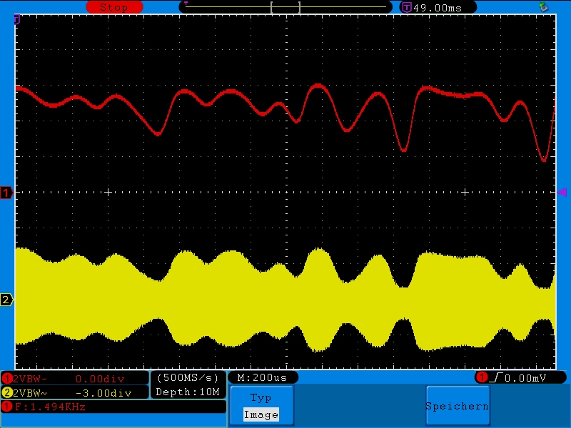The image size is (571, 428).
Task: Open the Typ menu option
Action: (261, 398)
